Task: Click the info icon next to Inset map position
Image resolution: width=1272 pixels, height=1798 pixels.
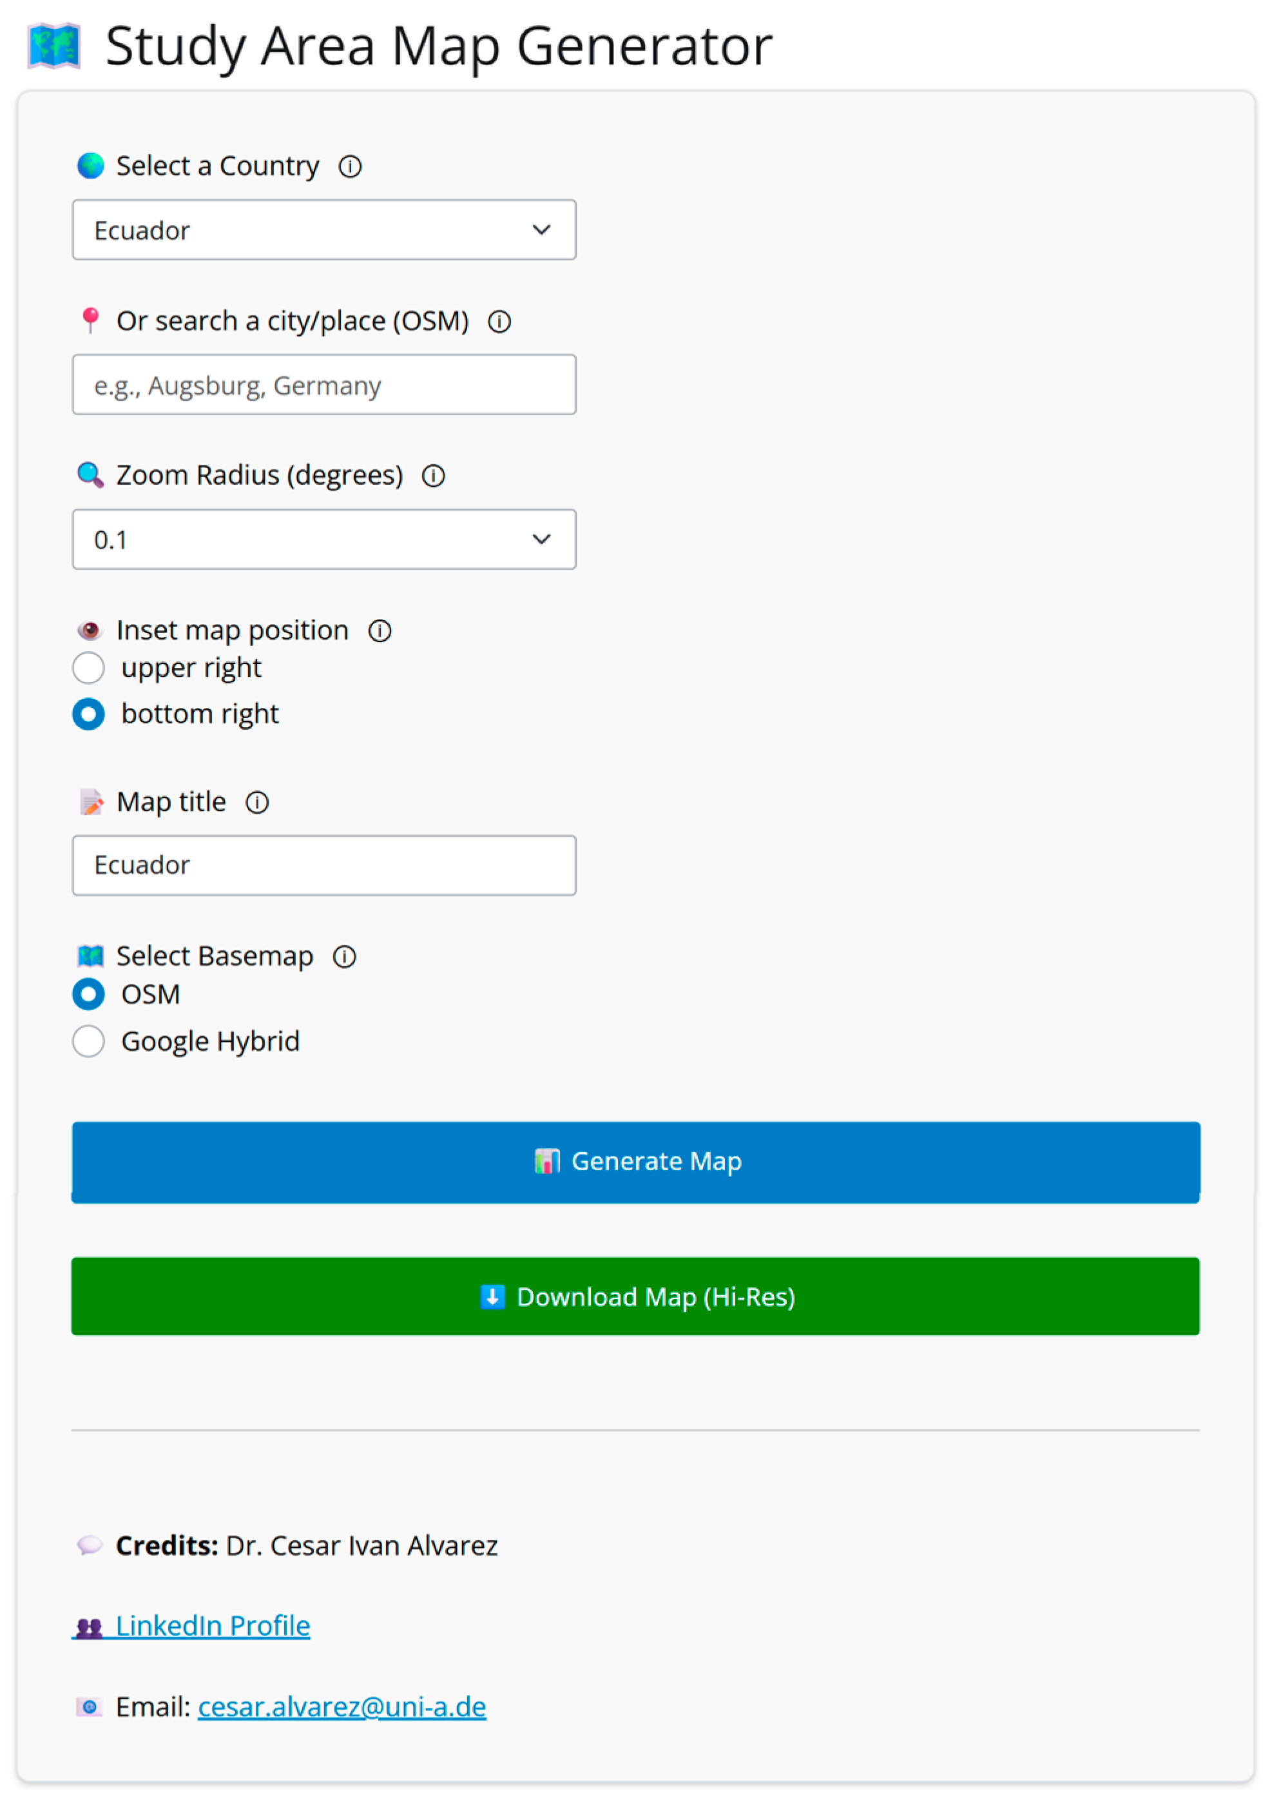Action: click(380, 630)
